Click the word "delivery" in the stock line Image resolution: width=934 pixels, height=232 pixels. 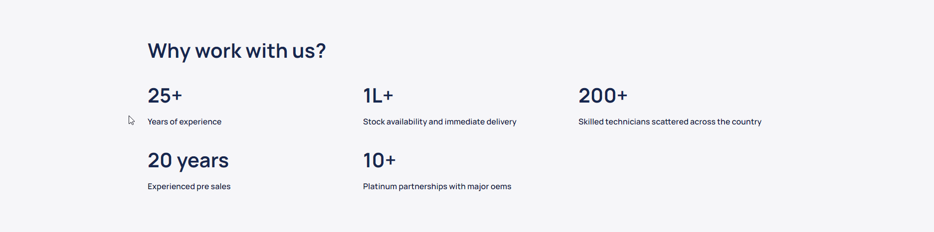click(x=502, y=122)
